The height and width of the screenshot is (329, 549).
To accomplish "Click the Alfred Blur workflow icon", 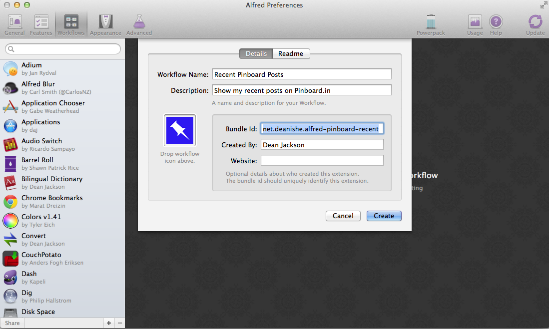I will 10,87.
